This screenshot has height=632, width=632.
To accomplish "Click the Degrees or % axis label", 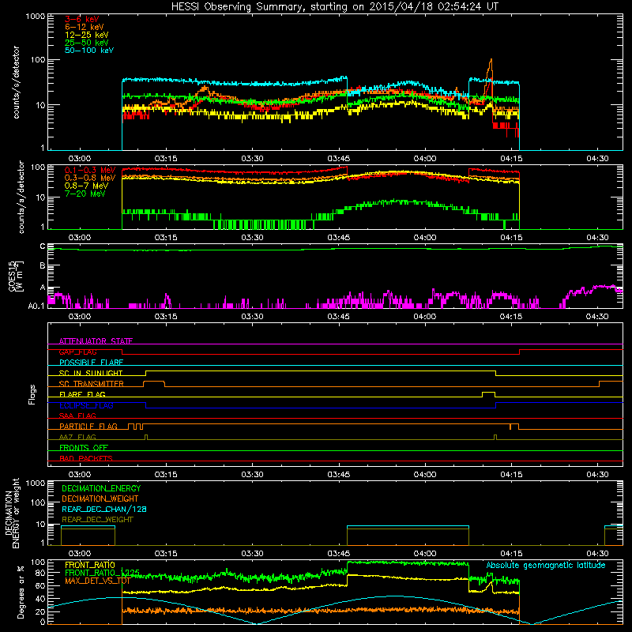I will tap(21, 592).
